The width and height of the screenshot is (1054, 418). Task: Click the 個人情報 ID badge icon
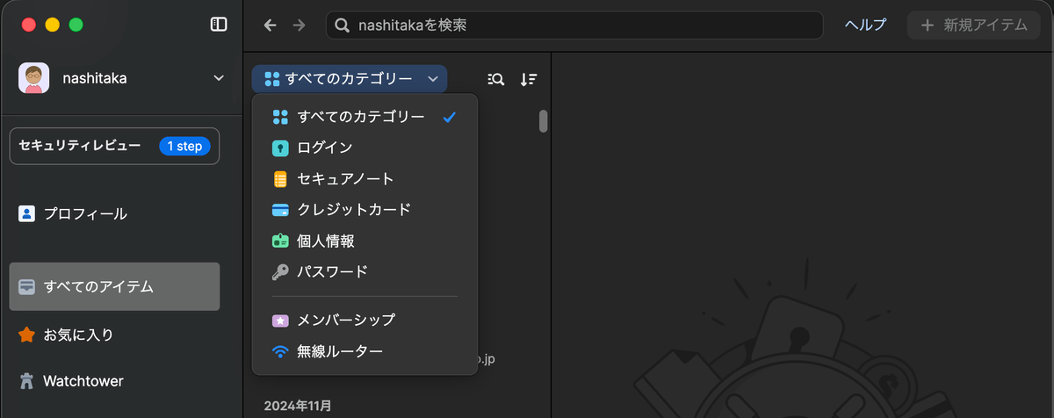point(280,241)
